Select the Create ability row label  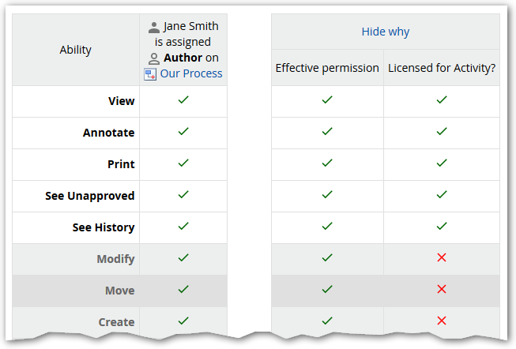116,322
